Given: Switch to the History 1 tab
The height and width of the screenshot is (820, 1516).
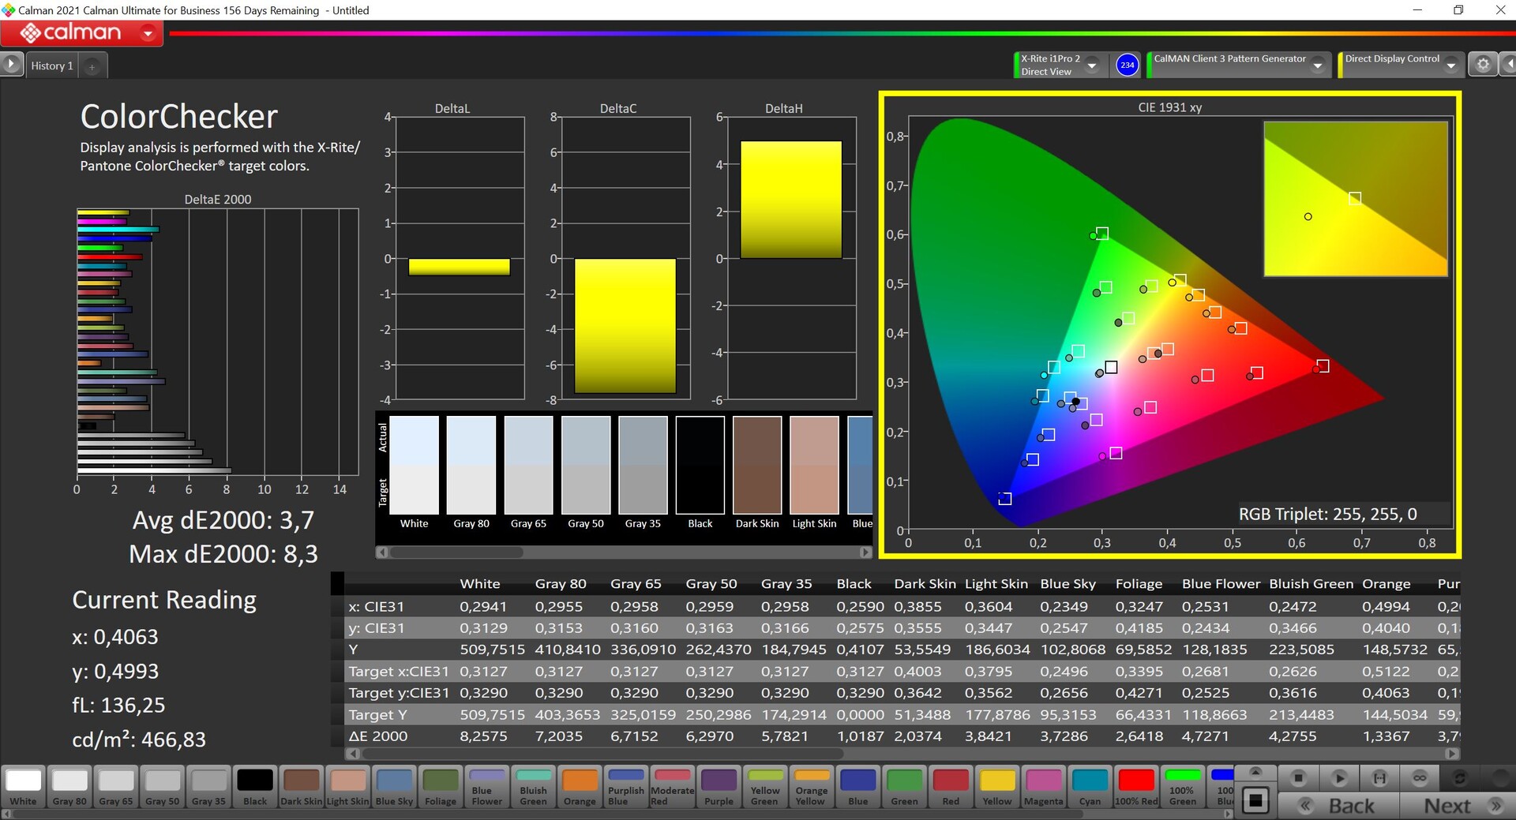Looking at the screenshot, I should [52, 66].
